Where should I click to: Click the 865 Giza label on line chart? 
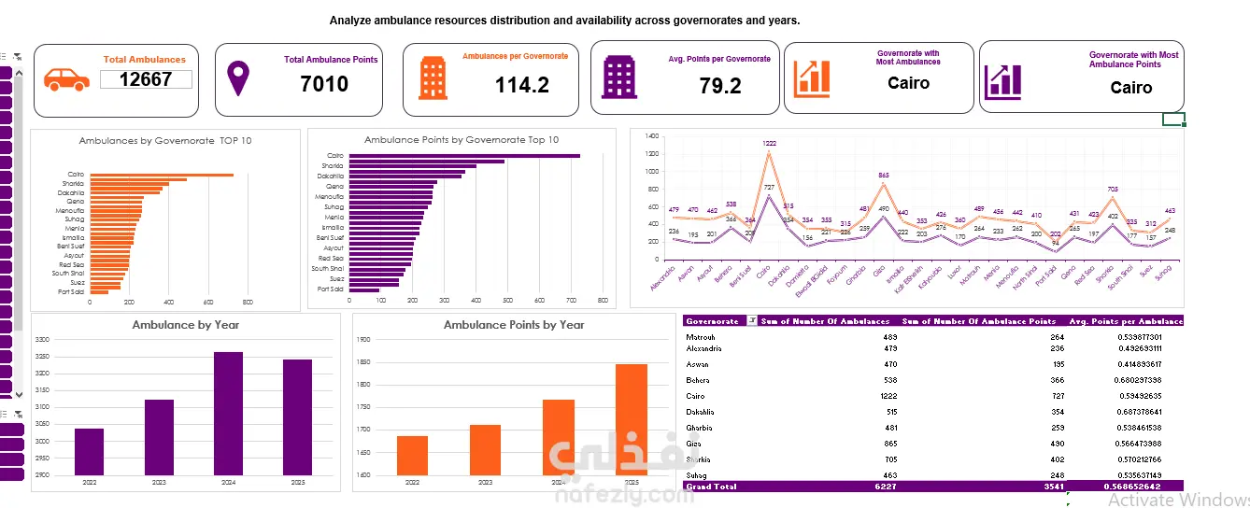coord(883,175)
